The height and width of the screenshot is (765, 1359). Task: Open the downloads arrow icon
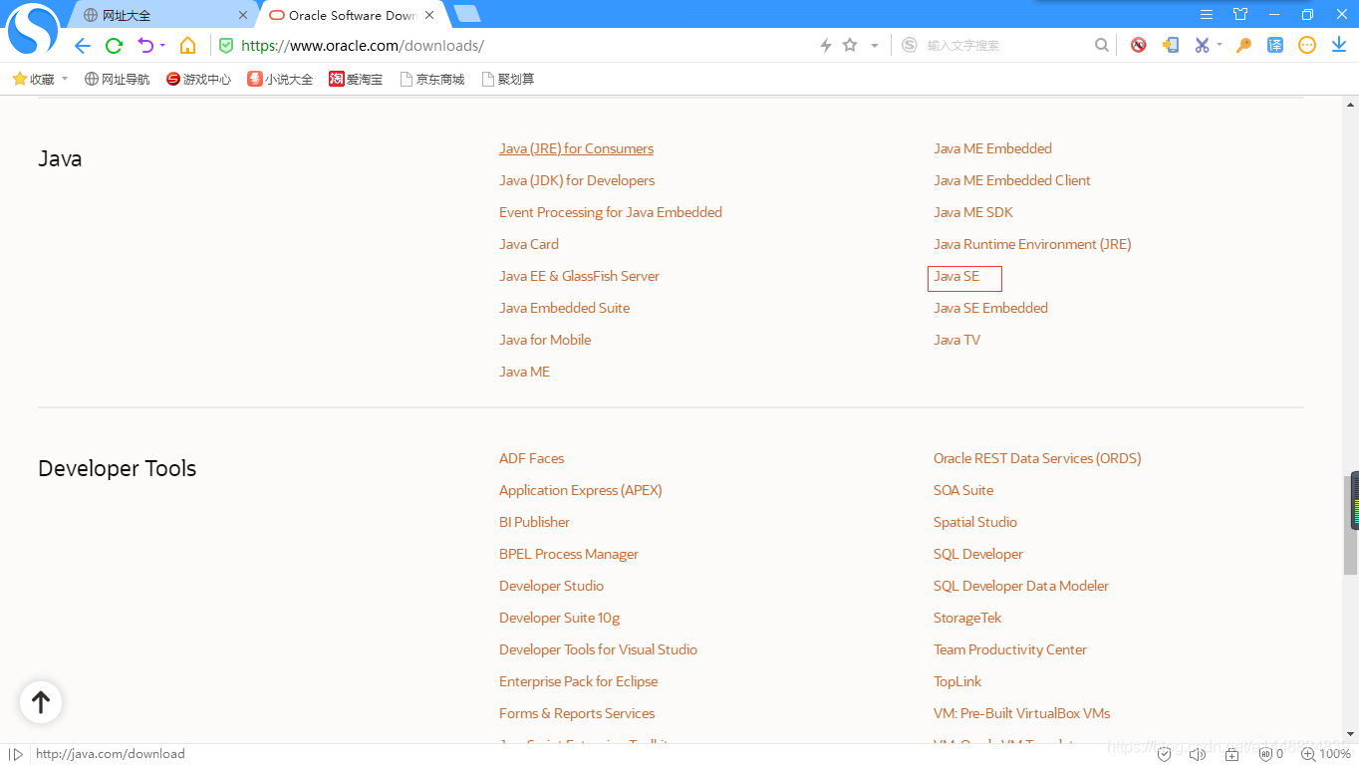(x=1339, y=45)
